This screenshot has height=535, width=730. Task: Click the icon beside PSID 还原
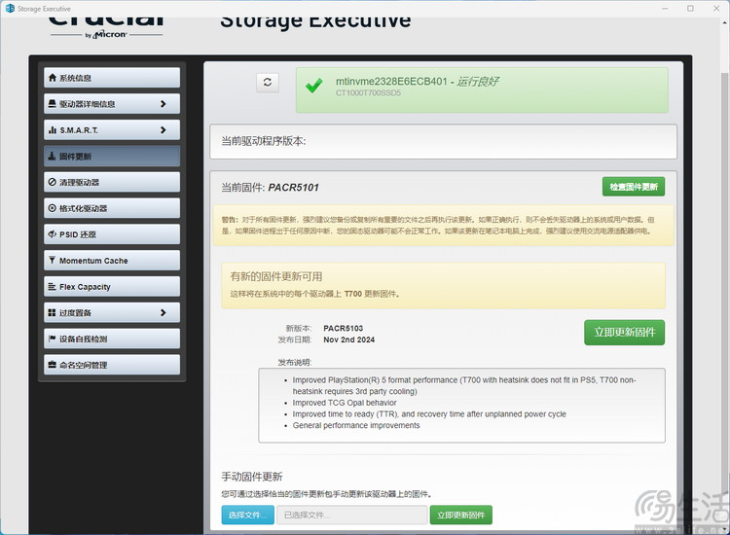click(53, 234)
